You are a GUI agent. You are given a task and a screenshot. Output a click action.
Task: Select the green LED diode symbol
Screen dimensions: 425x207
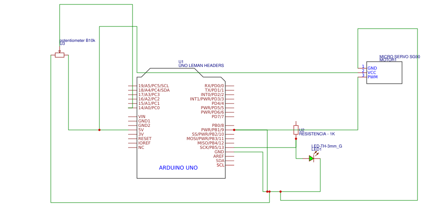point(311,159)
